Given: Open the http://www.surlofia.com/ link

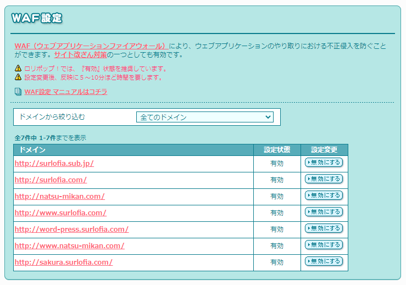Looking at the screenshot, I should click(x=60, y=213).
